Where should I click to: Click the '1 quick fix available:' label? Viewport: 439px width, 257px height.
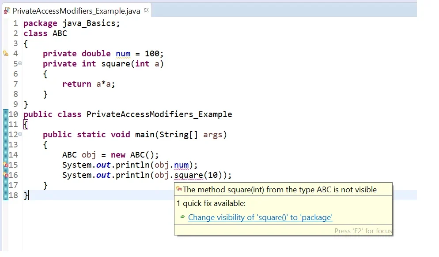click(x=211, y=203)
